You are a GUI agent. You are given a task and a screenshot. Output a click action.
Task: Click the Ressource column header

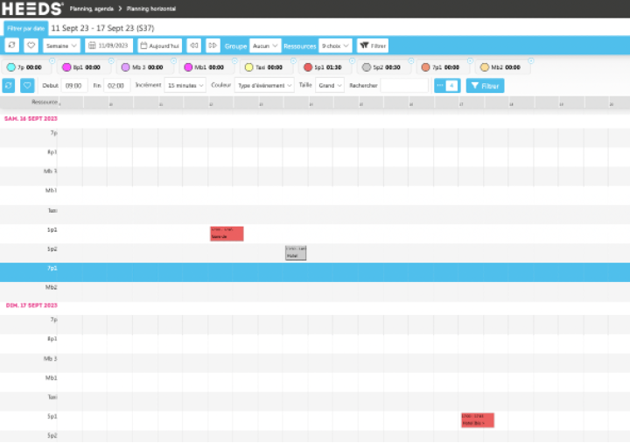pos(45,102)
